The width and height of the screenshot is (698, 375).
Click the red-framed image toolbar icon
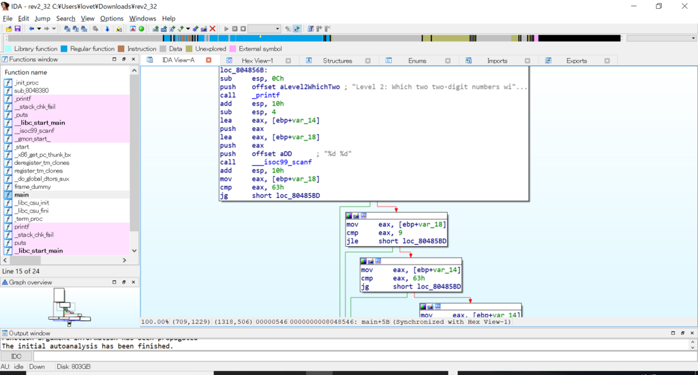point(133,29)
